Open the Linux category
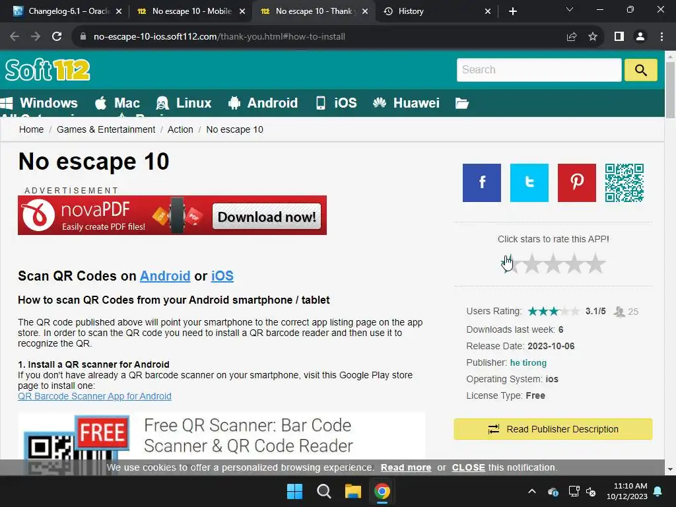The width and height of the screenshot is (676, 507). point(184,103)
